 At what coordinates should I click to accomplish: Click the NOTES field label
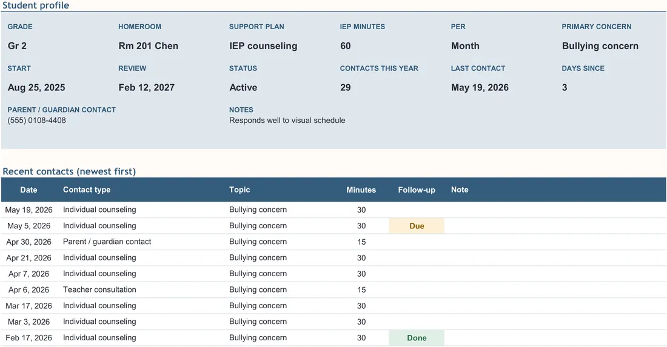(241, 110)
